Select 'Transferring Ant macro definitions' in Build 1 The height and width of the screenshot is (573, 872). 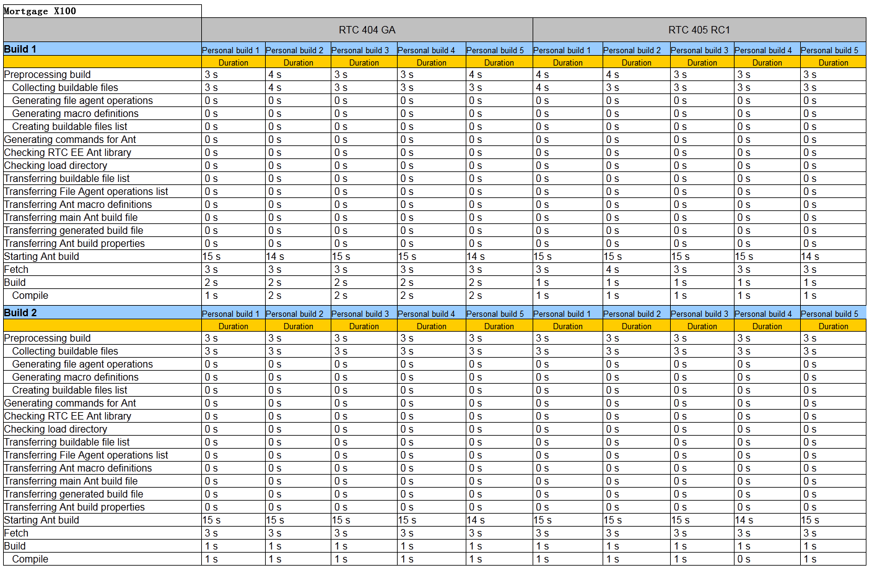[78, 204]
